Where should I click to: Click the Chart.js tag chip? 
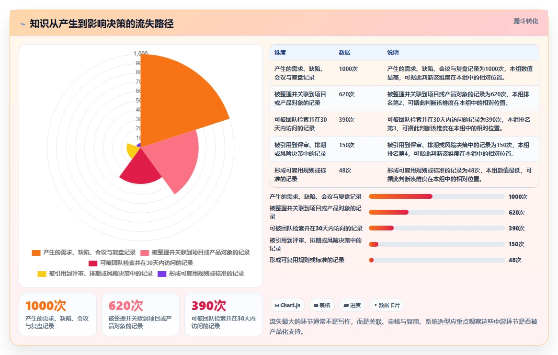pyautogui.click(x=287, y=305)
